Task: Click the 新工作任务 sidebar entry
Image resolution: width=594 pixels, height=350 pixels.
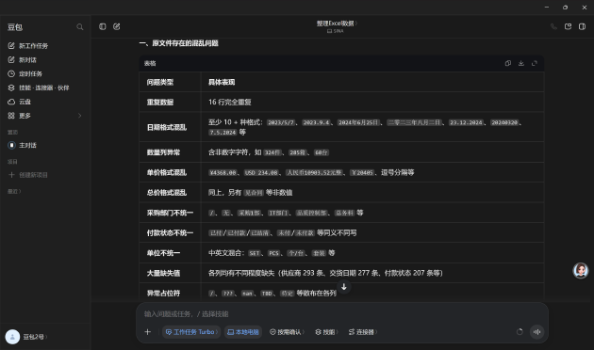Action: pyautogui.click(x=45, y=46)
